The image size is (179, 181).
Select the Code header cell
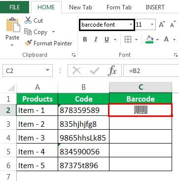click(x=83, y=99)
